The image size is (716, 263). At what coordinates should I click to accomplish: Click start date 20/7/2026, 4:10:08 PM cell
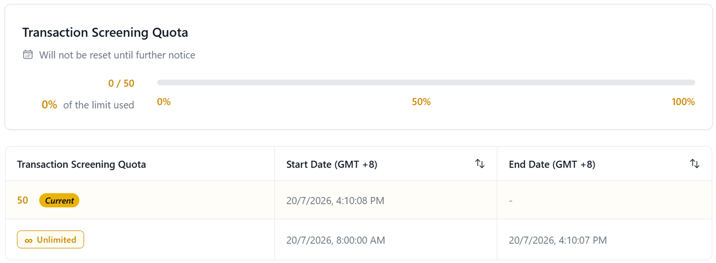[x=335, y=201]
